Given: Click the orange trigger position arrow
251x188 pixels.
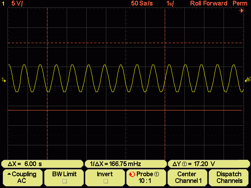Looking at the screenshot, I should pyautogui.click(x=241, y=11).
